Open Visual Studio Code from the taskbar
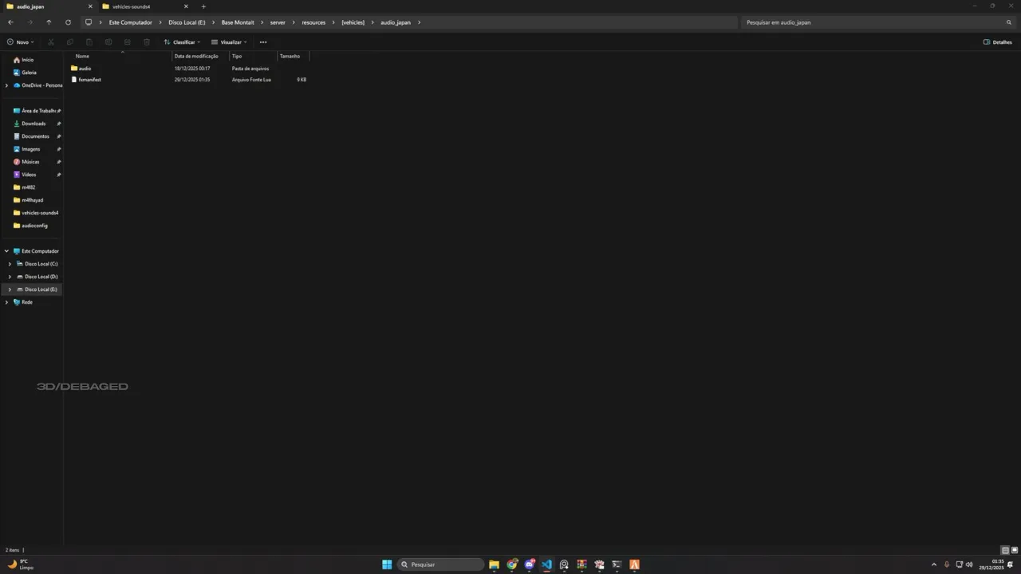The width and height of the screenshot is (1021, 574). [x=546, y=564]
